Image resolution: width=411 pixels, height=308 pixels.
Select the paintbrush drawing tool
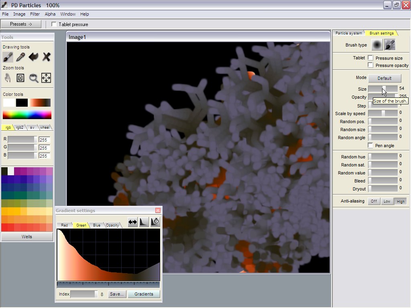(x=8, y=57)
